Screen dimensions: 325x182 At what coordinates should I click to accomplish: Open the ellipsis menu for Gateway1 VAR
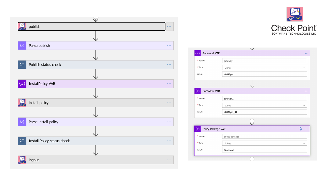306,53
